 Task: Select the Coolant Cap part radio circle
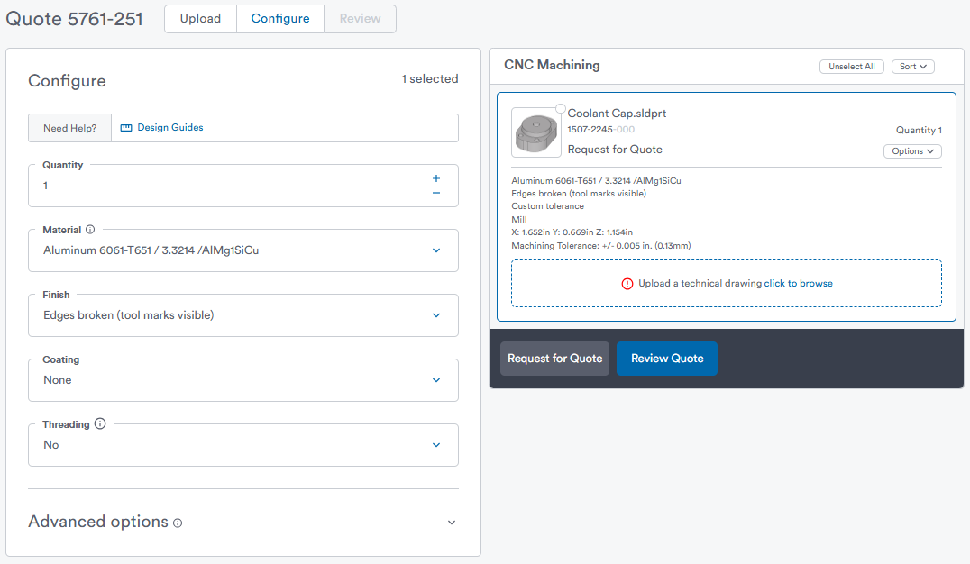pyautogui.click(x=561, y=108)
